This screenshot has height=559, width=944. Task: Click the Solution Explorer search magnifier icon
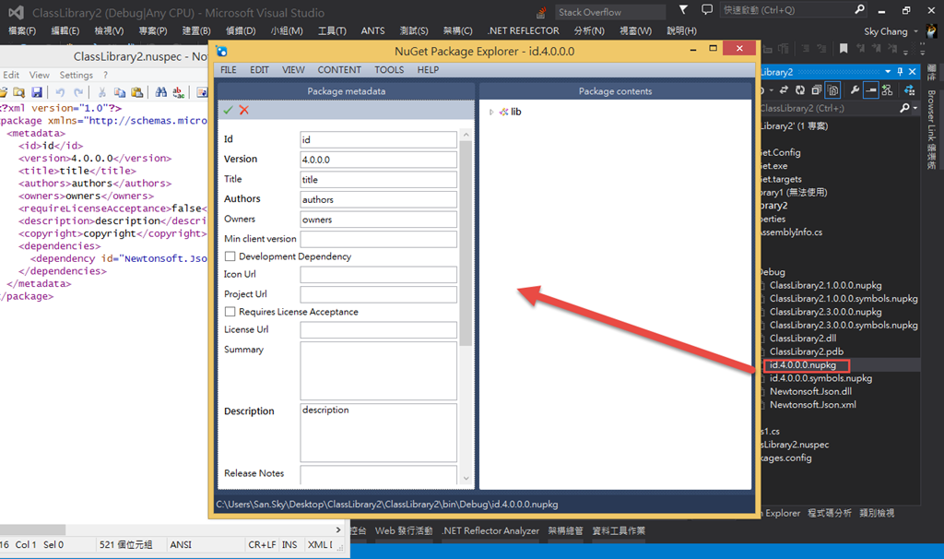click(x=904, y=108)
